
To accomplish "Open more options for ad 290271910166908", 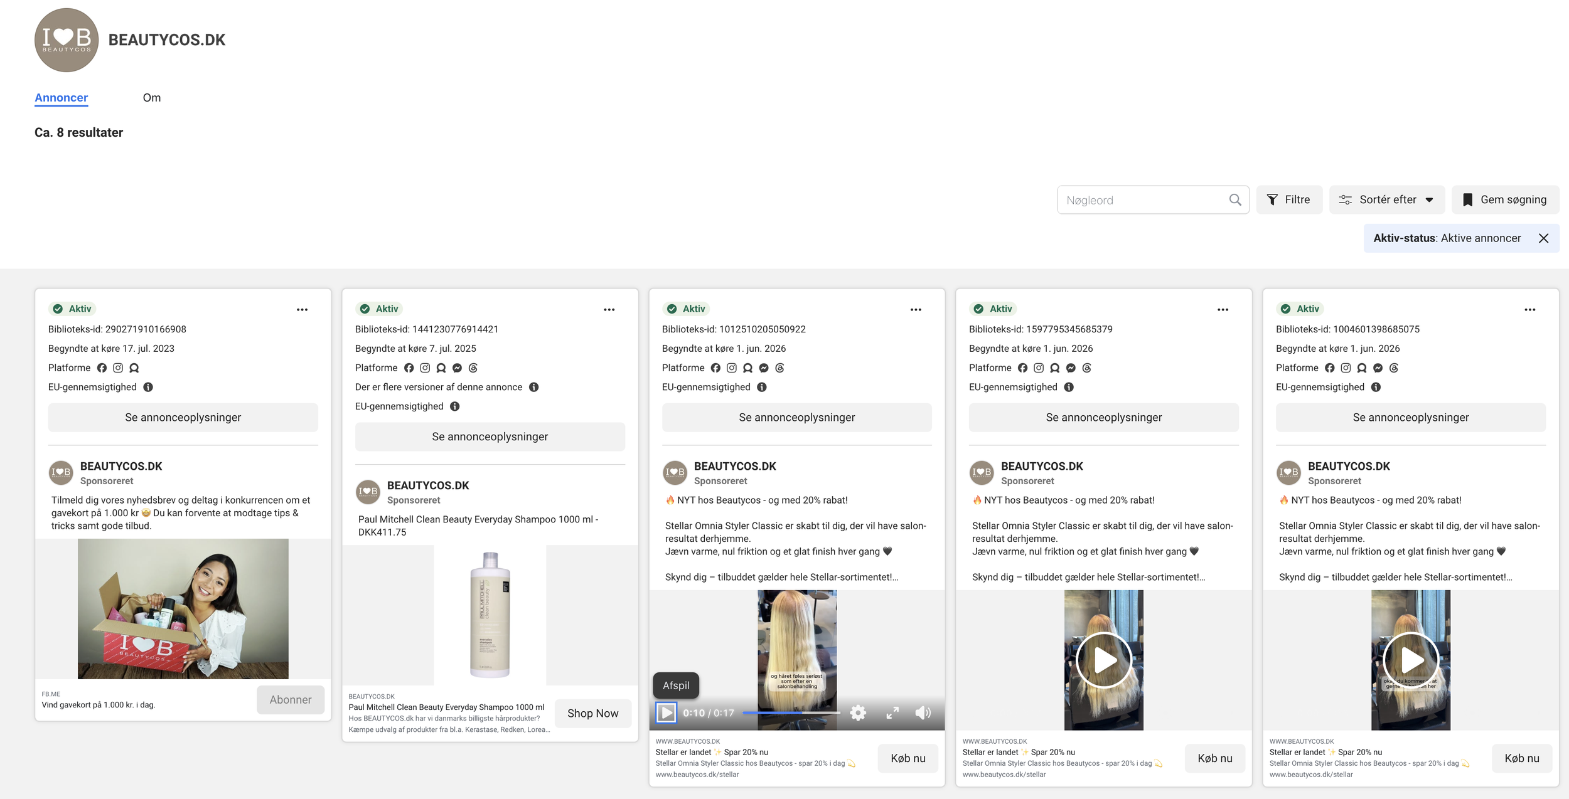I will tap(303, 310).
